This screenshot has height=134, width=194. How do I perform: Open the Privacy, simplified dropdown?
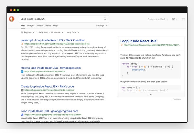tap(158, 19)
